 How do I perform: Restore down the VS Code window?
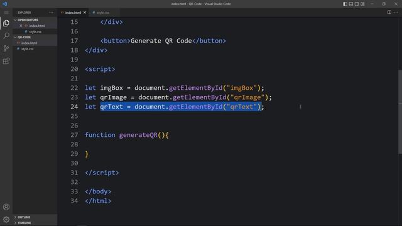(x=384, y=4)
